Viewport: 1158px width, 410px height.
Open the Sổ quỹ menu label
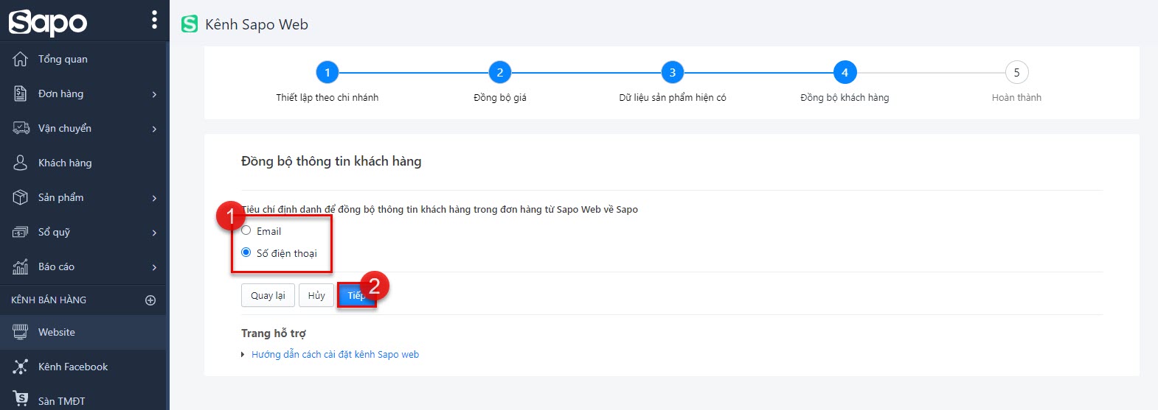click(55, 232)
